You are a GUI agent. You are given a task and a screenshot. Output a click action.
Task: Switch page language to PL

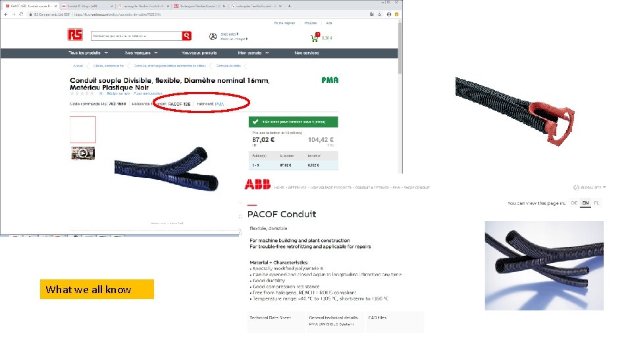pos(596,203)
